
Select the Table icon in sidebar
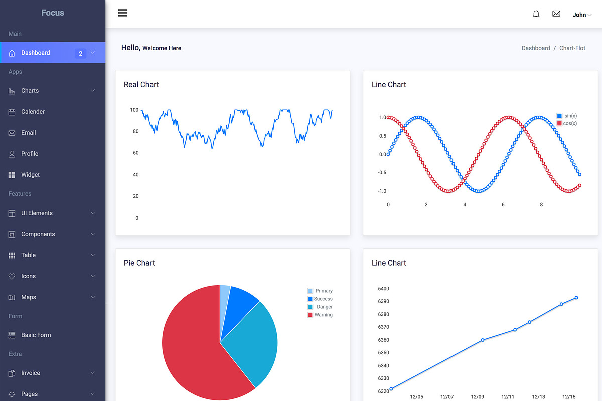(x=11, y=255)
